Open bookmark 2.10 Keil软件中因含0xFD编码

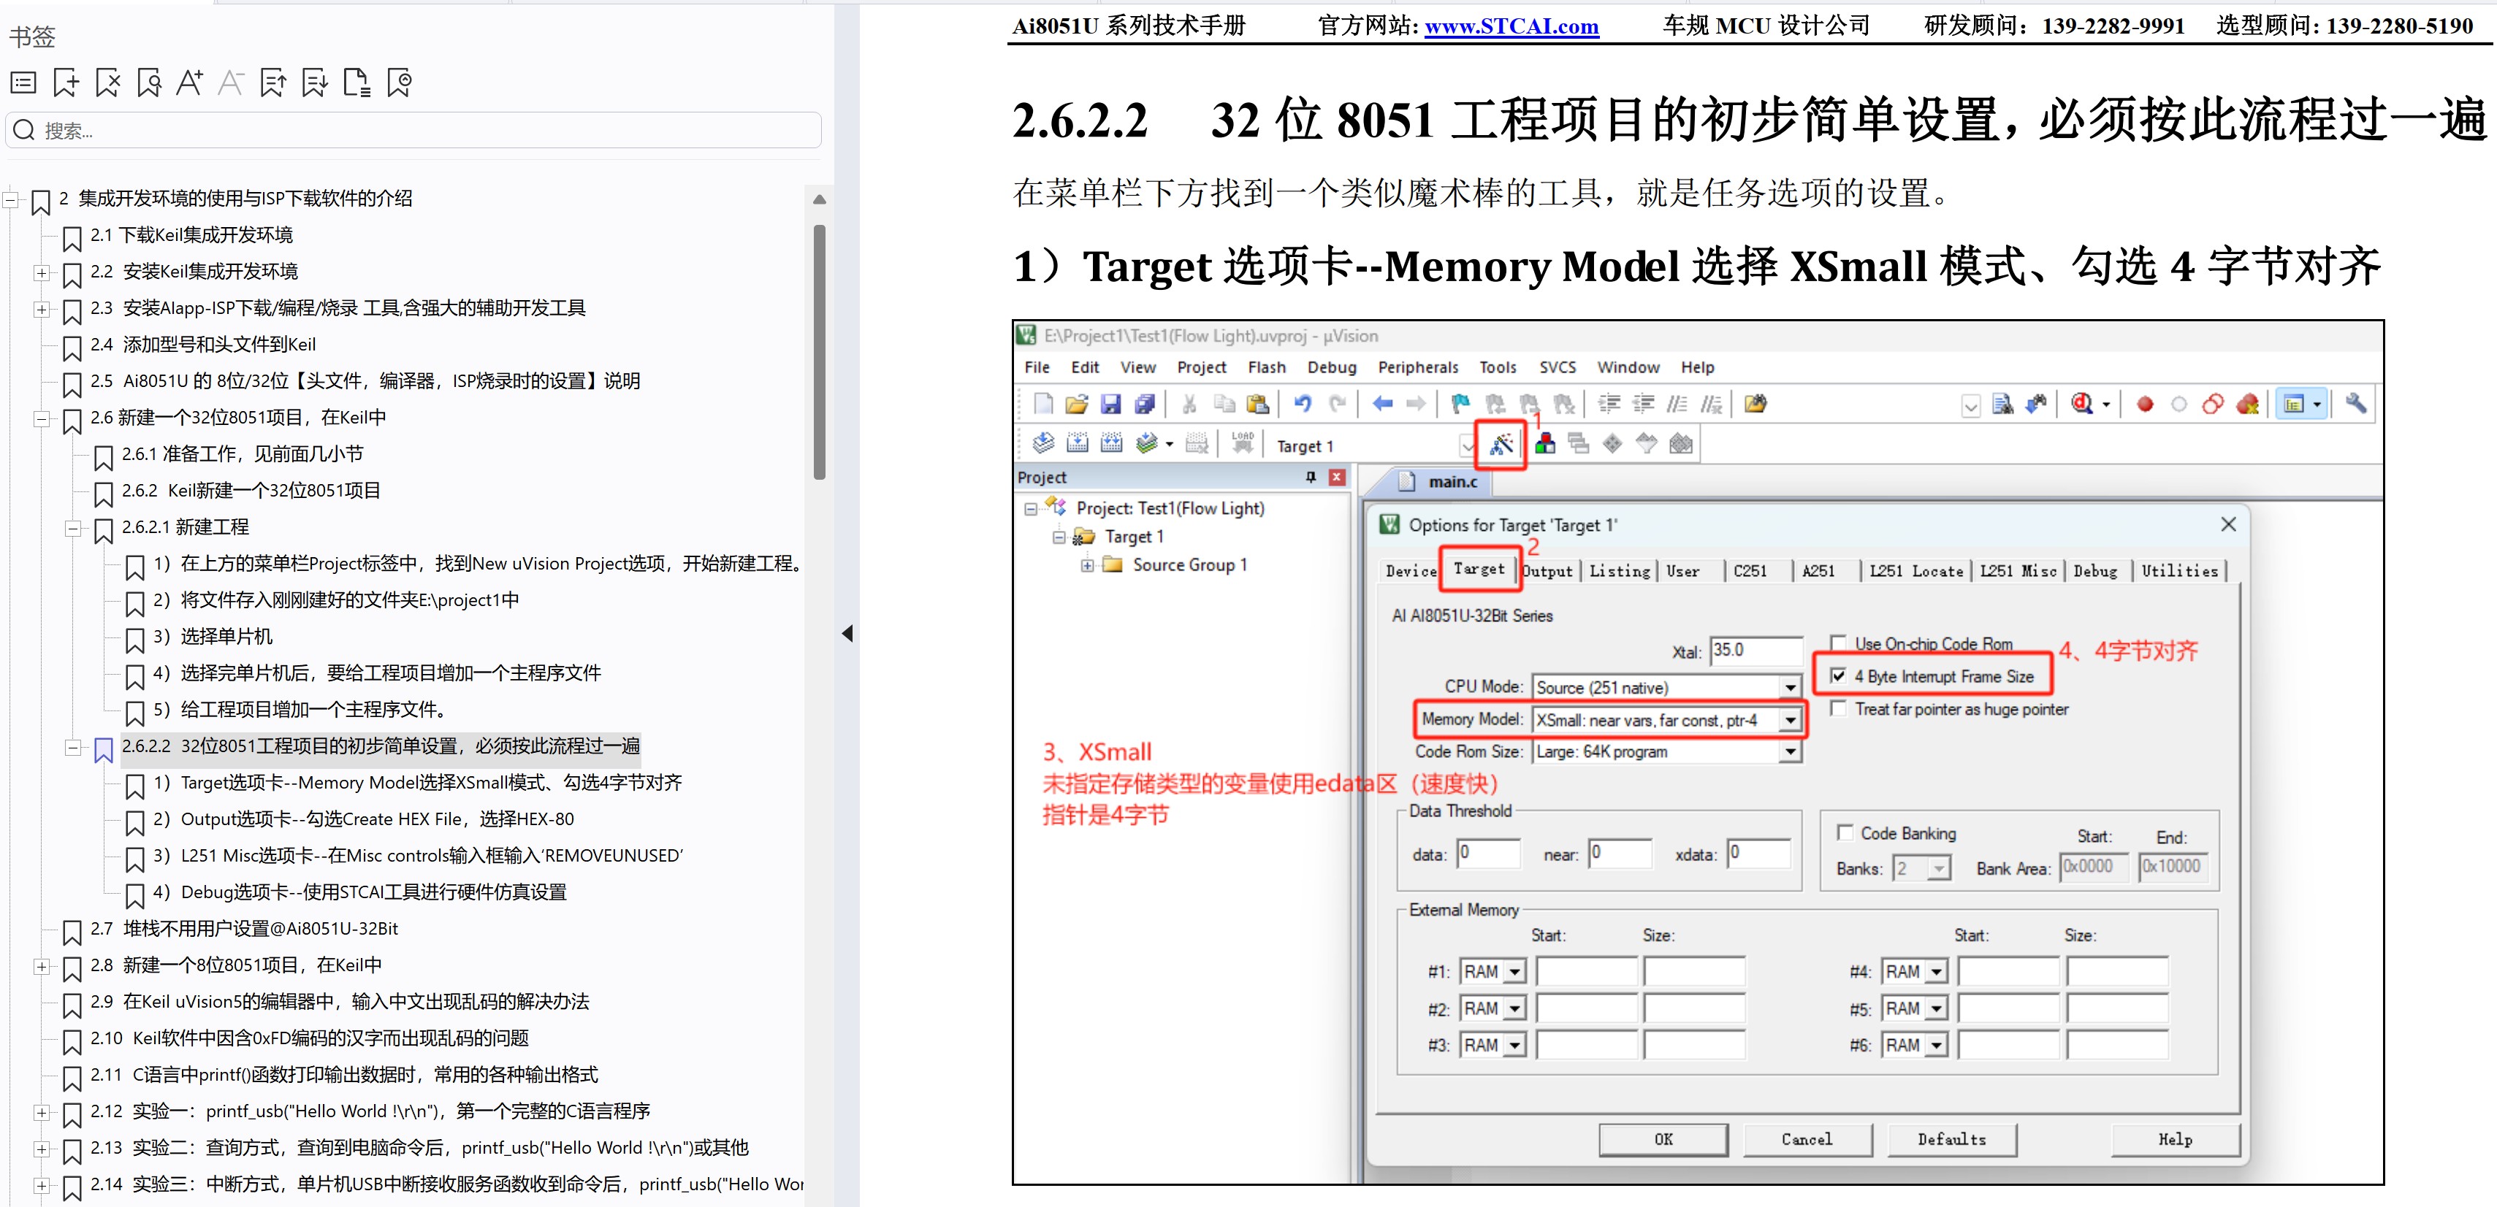[x=309, y=1038]
